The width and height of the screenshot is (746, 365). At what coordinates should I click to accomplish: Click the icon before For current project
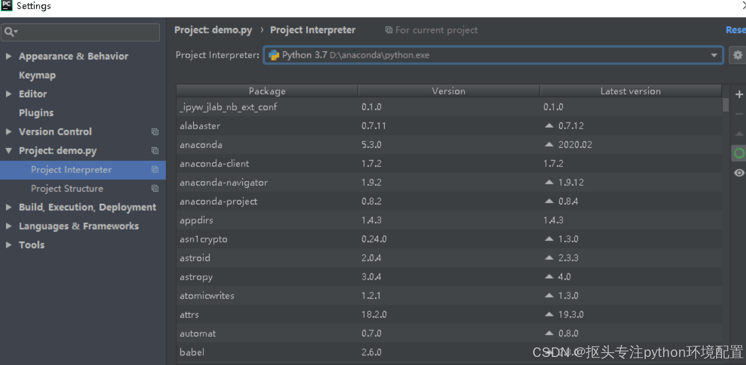click(388, 30)
